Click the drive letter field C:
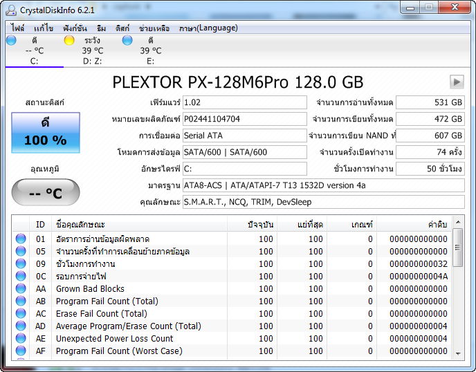Viewport: 476px width, 372px height. tap(245, 169)
